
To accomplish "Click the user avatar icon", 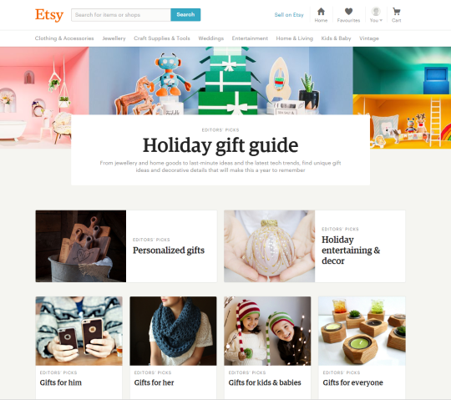I will 376,12.
